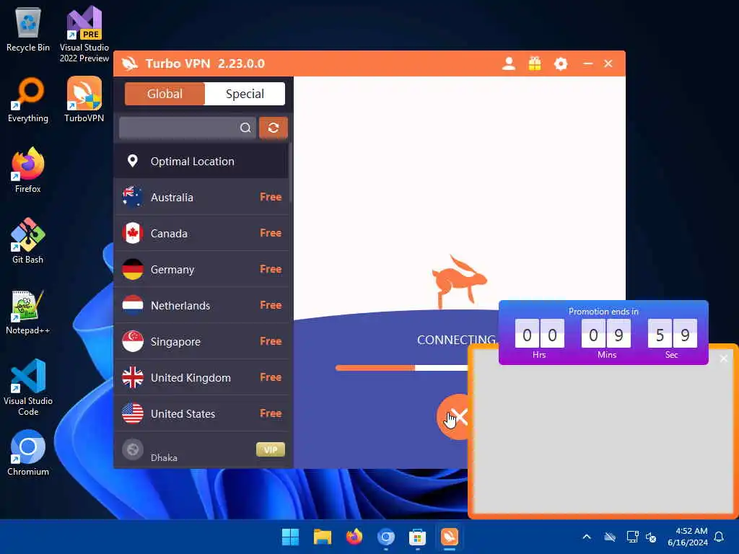Open File Explorer from the taskbar

pyautogui.click(x=323, y=537)
